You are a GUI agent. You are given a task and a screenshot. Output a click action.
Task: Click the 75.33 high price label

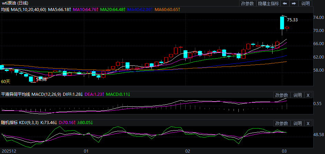[292, 20]
